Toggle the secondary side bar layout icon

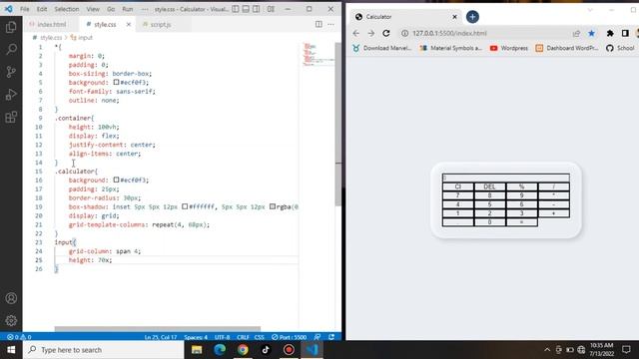(256, 9)
